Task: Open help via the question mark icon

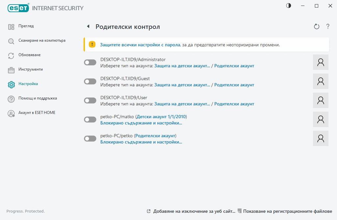Action: (x=328, y=26)
